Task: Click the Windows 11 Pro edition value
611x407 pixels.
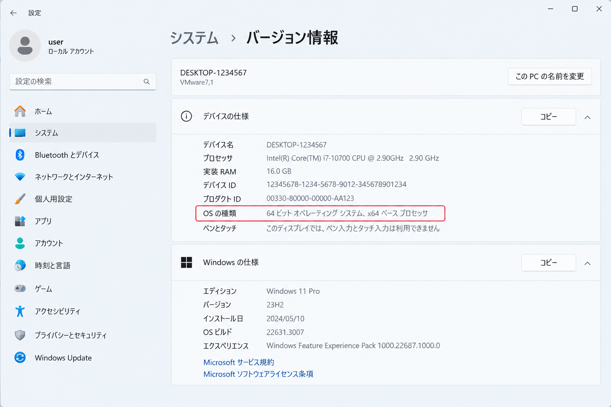Action: pyautogui.click(x=293, y=291)
